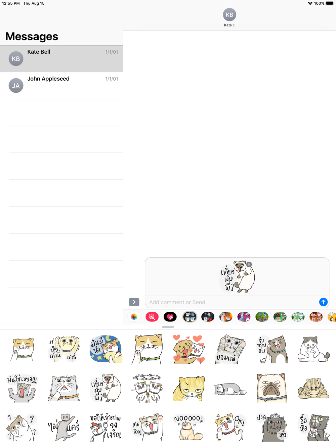This screenshot has height=448, width=336.
Task: Open the Photos app icon in app strip
Action: click(134, 317)
